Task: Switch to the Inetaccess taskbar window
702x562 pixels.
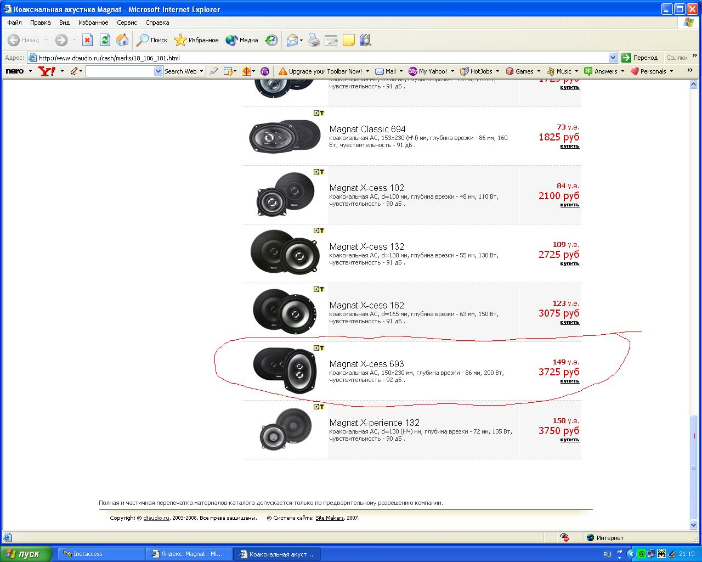Action: [x=100, y=554]
